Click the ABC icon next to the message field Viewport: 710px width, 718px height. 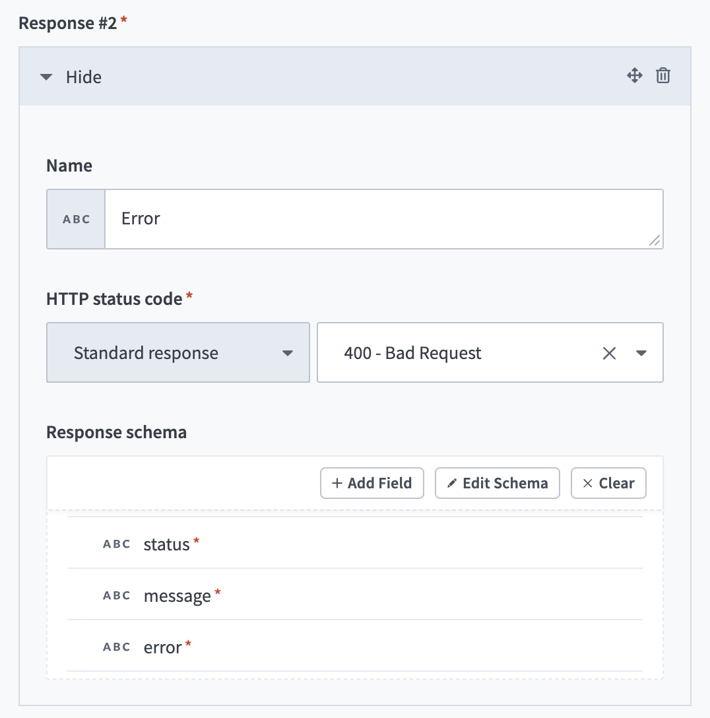[x=116, y=595]
